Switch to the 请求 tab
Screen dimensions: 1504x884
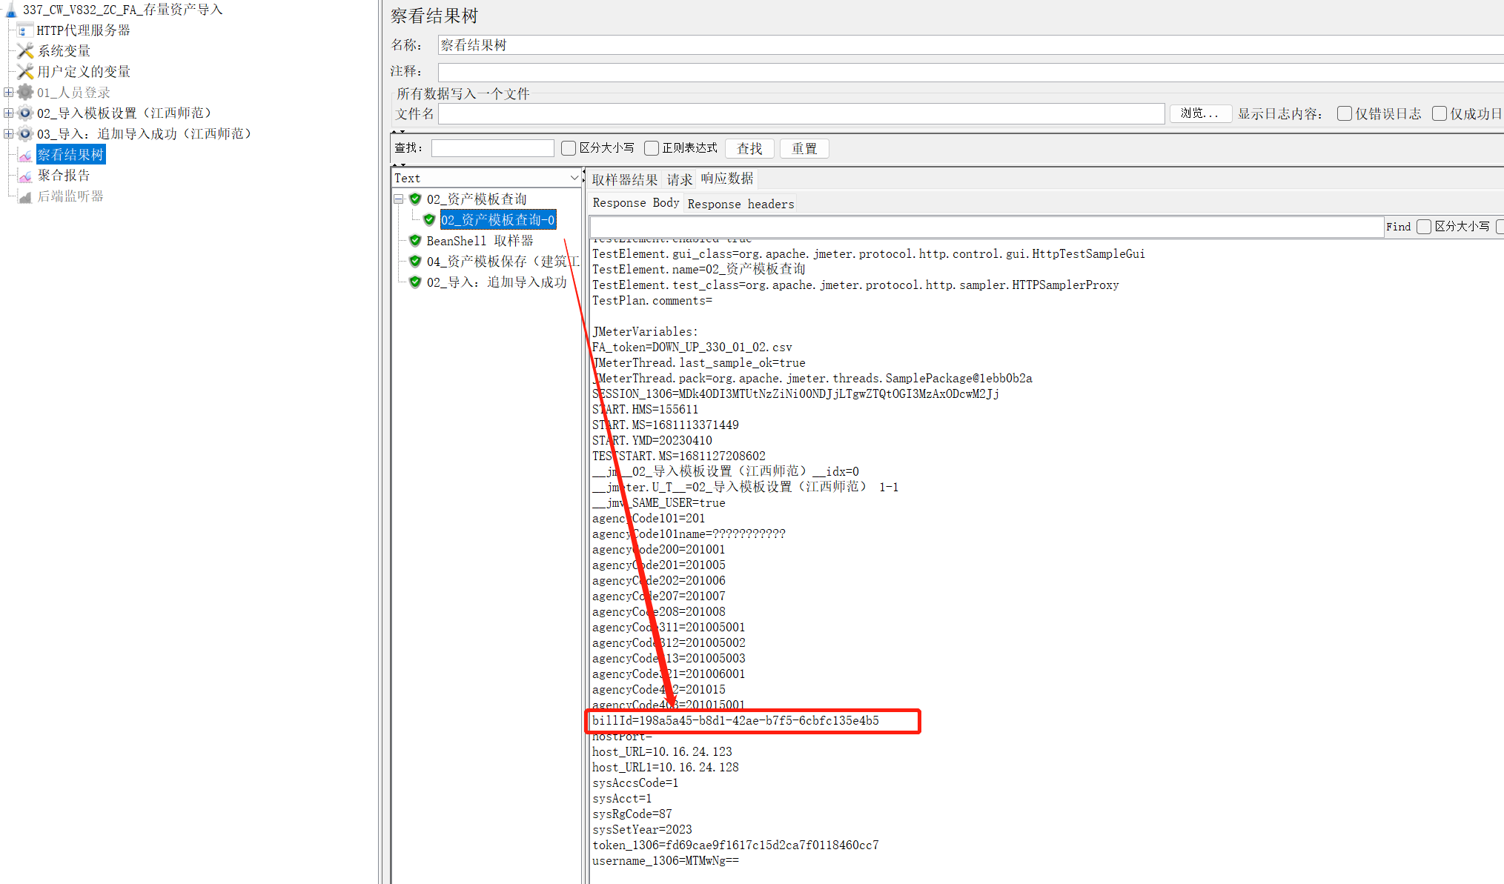pos(679,179)
